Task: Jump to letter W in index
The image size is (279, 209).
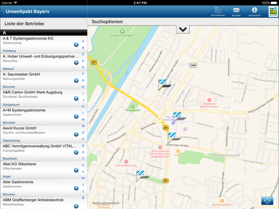Action: (x=83, y=178)
